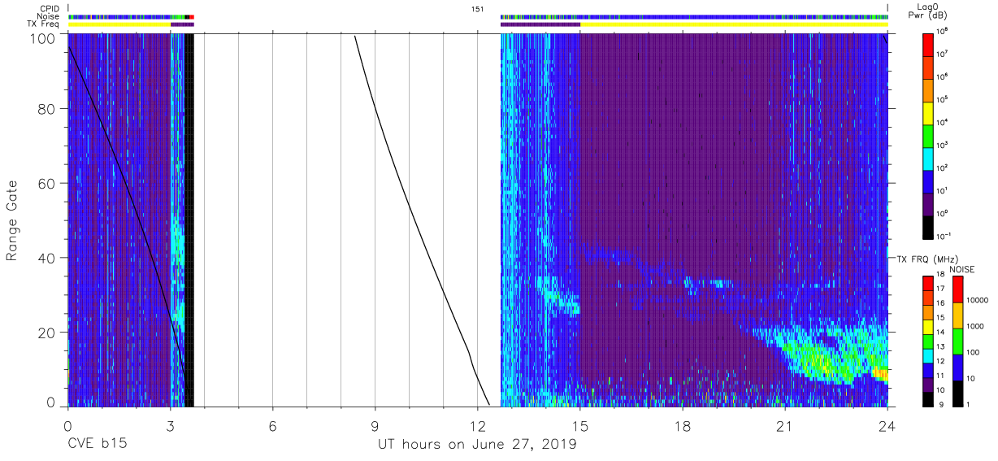Click y-axis tick label '20'
The height and width of the screenshot is (461, 998).
coord(48,333)
